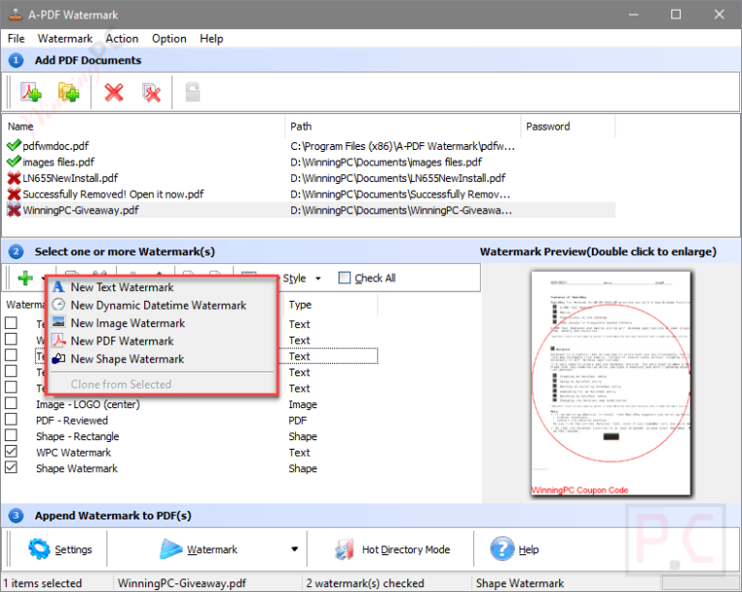The image size is (742, 592).
Task: Click path C:\Program Files (x86)\A-PDF Watermark
Action: [402, 146]
